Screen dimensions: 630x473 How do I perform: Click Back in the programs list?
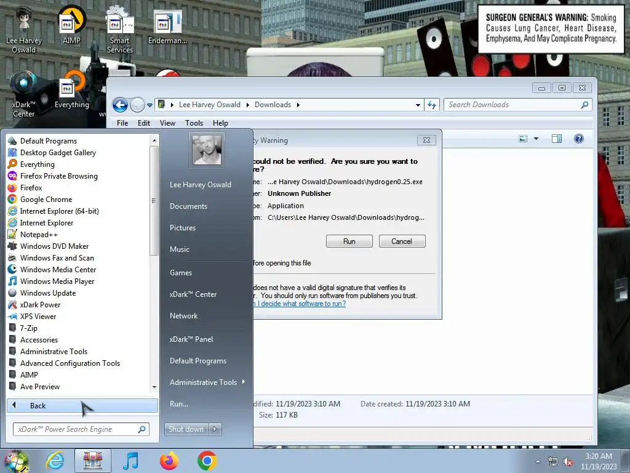82,405
